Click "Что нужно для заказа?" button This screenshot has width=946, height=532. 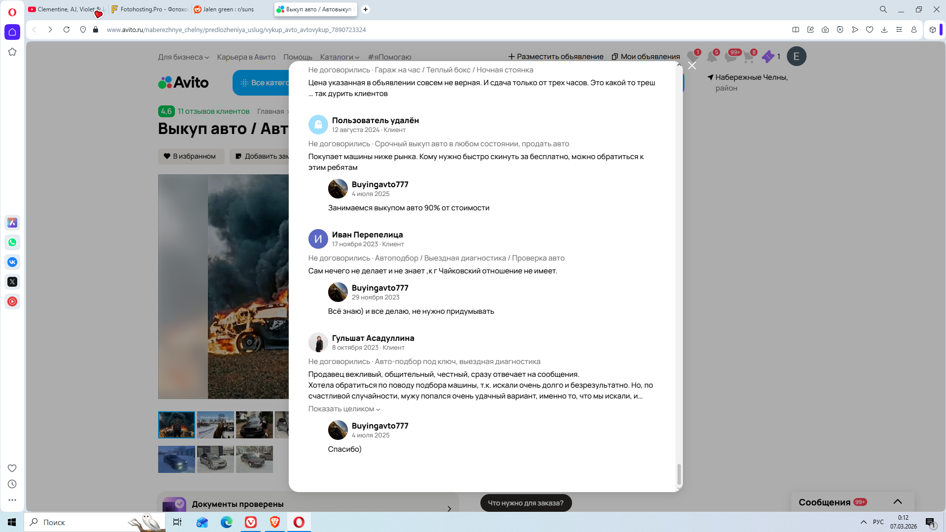tap(525, 503)
